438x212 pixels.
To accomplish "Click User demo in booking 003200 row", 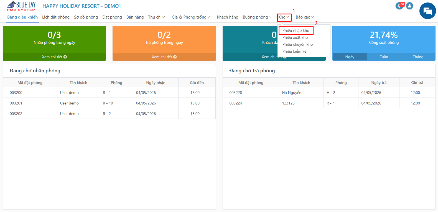I will 69,93.
